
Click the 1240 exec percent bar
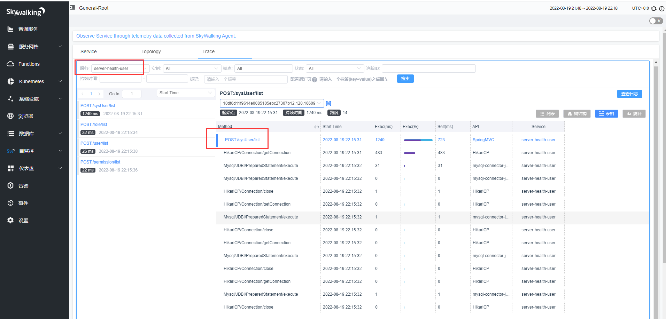coord(418,140)
